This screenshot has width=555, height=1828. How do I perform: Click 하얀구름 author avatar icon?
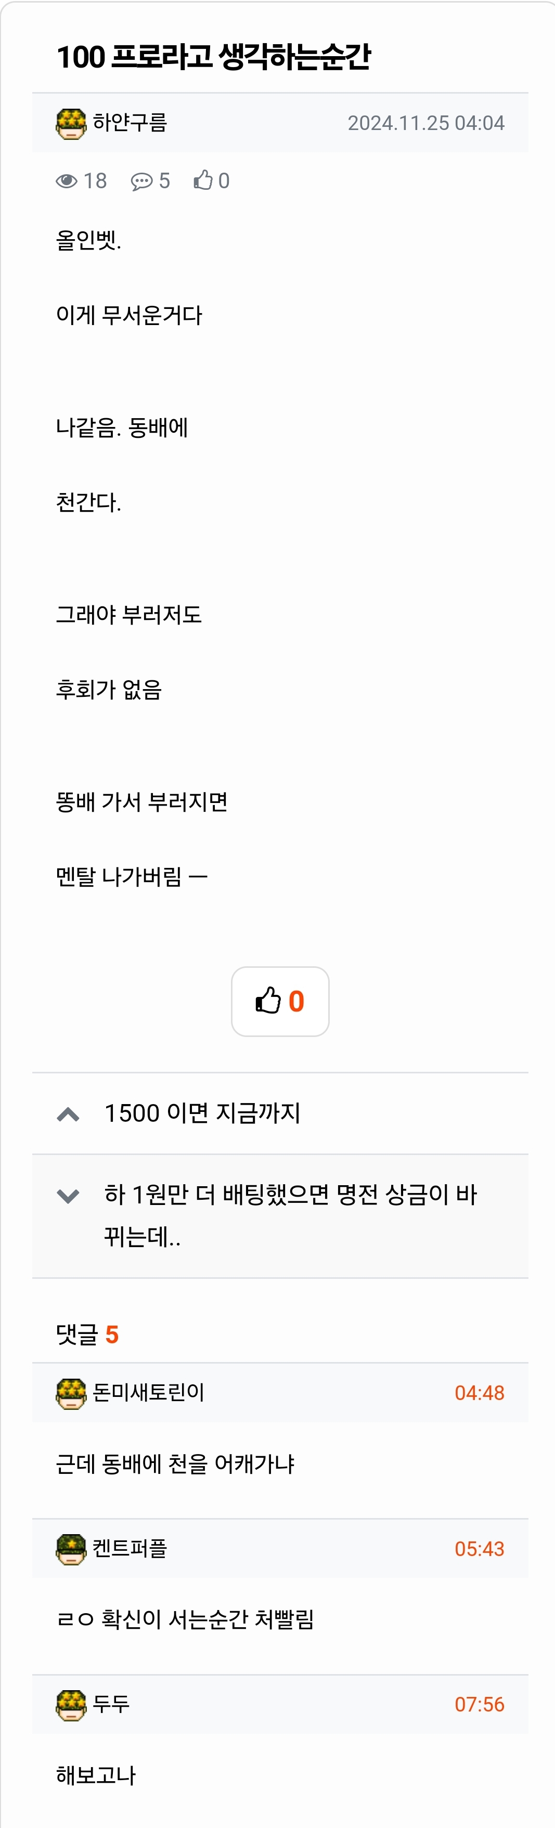click(x=71, y=123)
